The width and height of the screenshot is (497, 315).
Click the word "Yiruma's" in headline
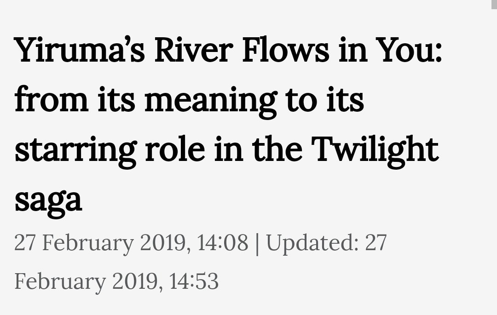coord(80,50)
